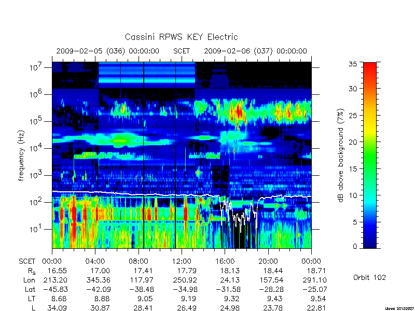Viewport: 415px width, 311px height.
Task: Click the LT value '8.88'
Action: point(102,299)
